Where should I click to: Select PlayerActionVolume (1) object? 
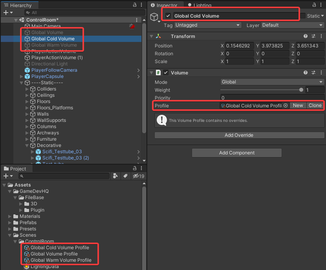tap(57, 58)
